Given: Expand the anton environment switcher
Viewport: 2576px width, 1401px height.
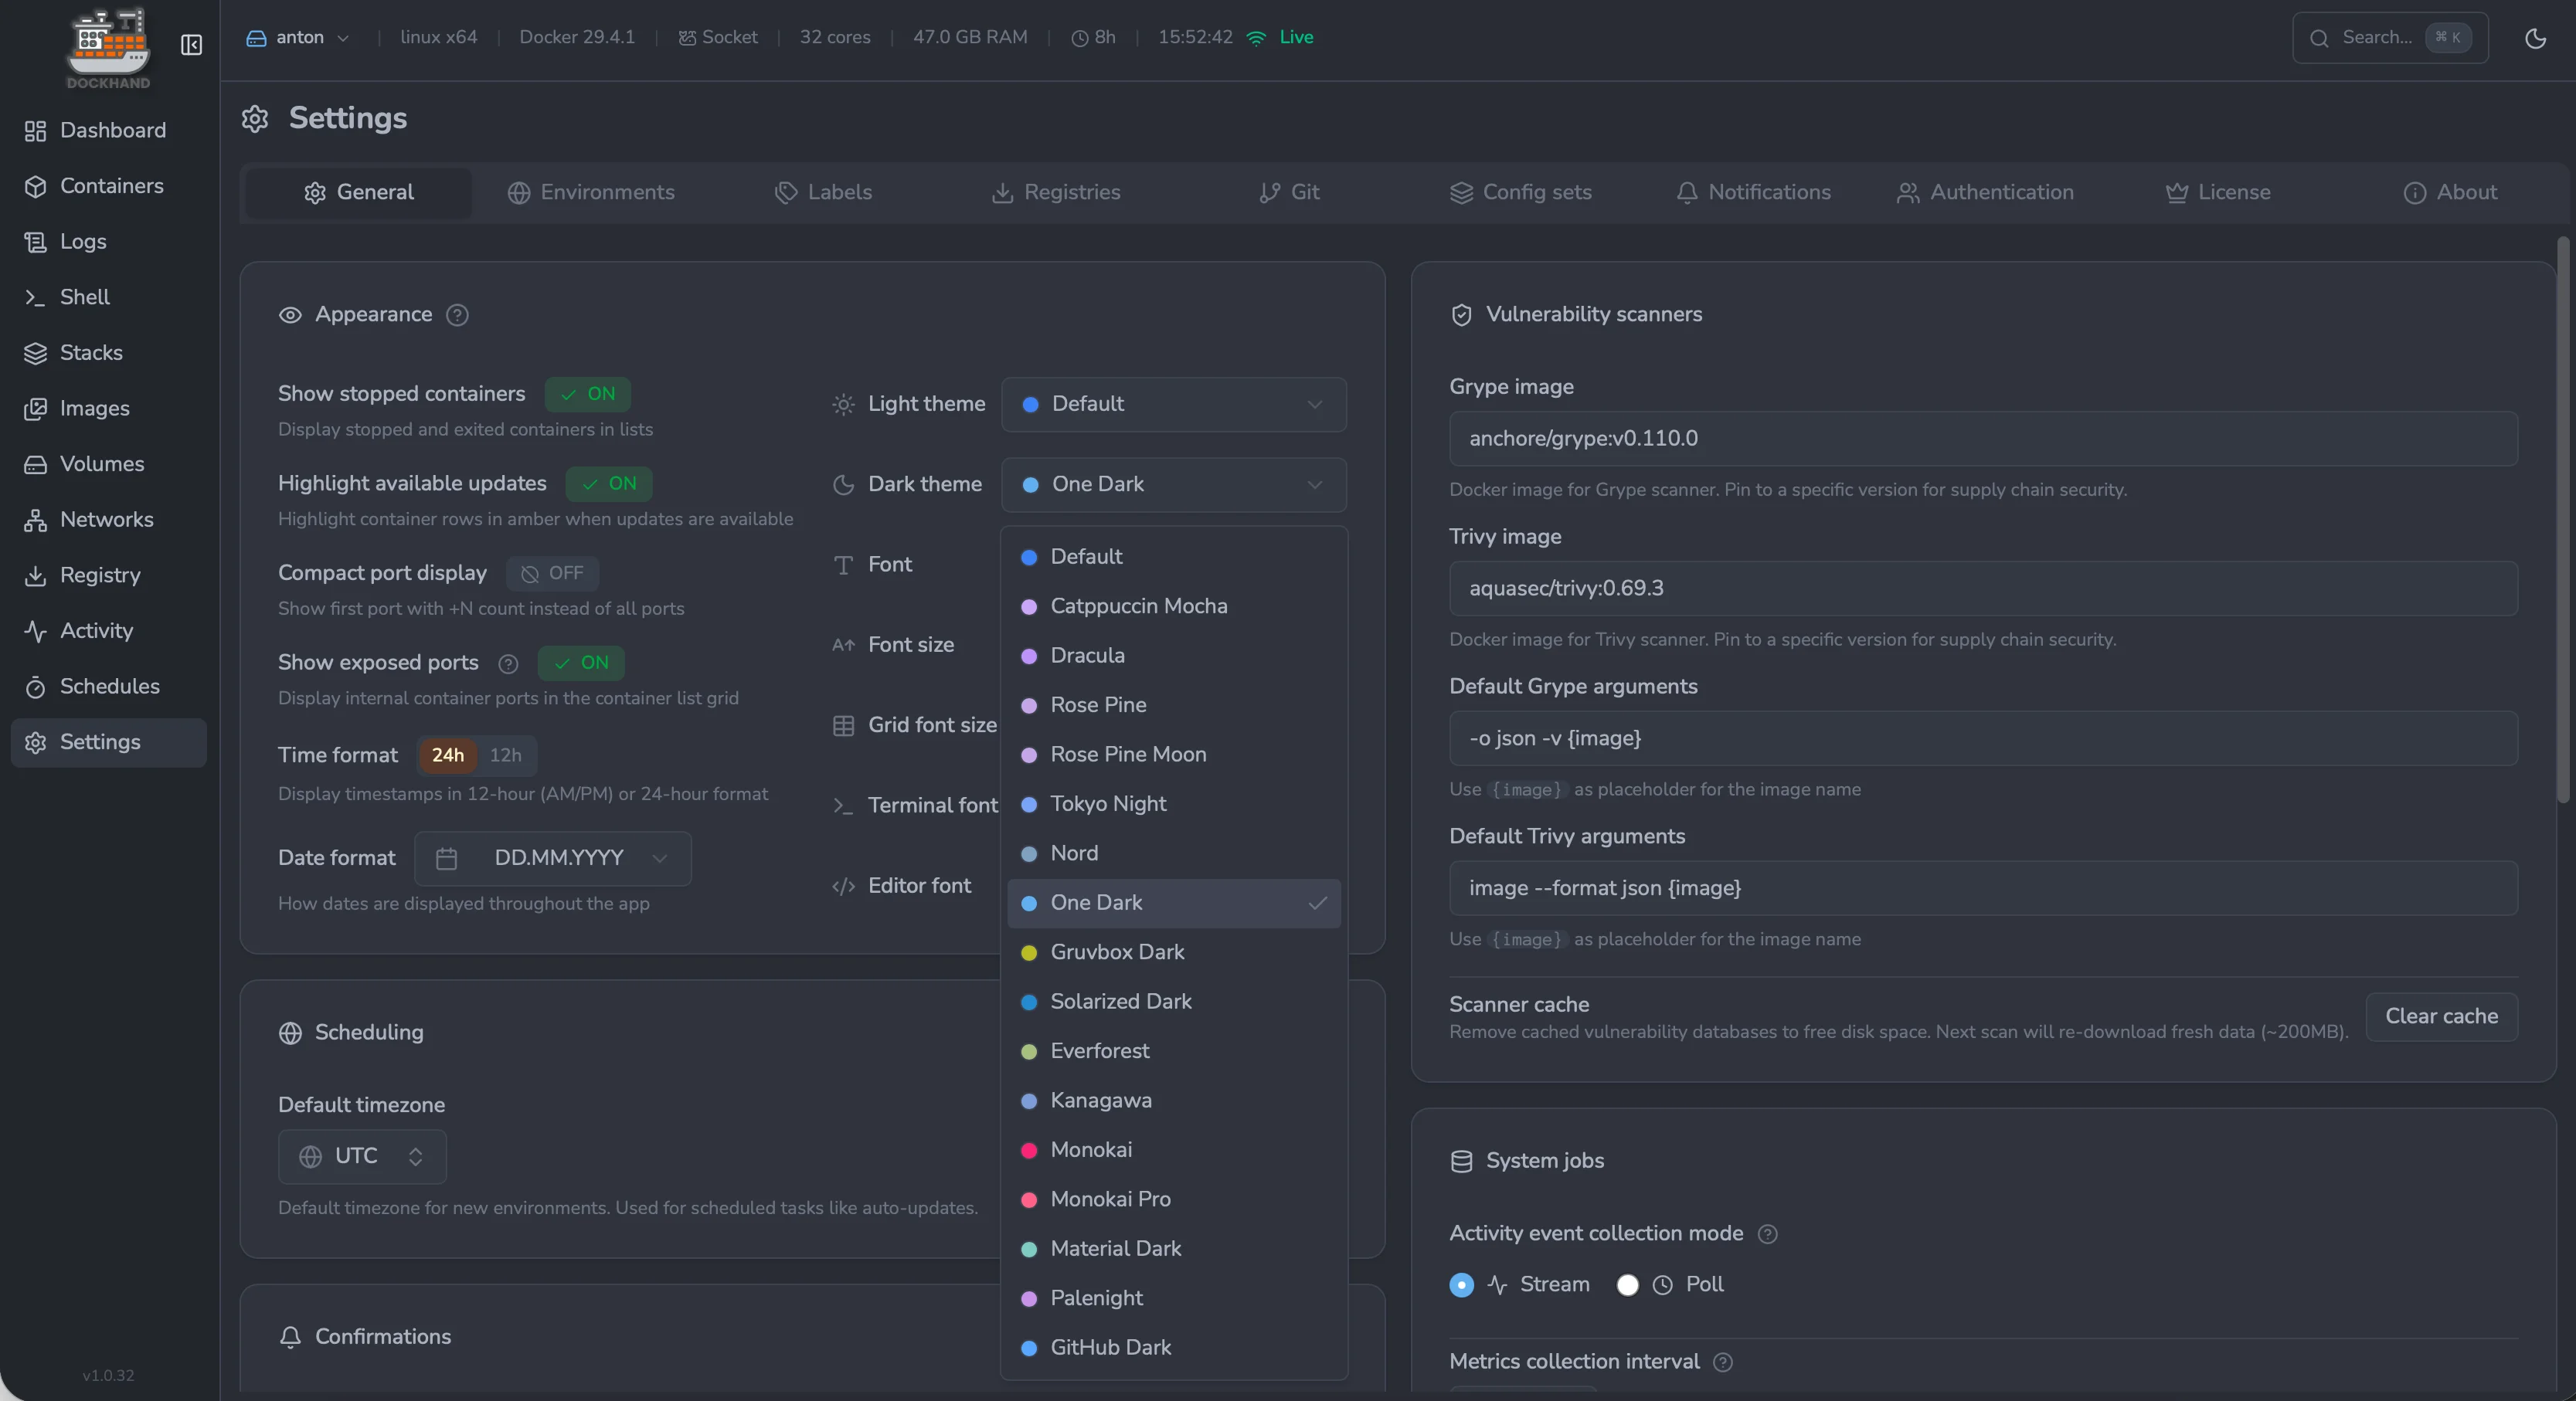Looking at the screenshot, I should pos(298,38).
